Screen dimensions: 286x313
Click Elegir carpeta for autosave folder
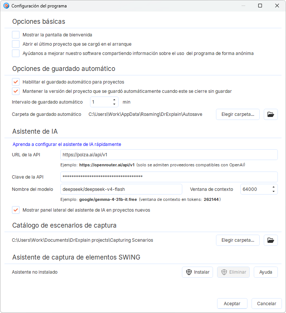(x=238, y=114)
